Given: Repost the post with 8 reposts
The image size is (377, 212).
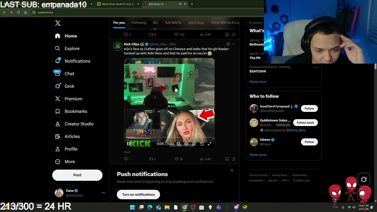Looking at the screenshot, I should (152, 34).
